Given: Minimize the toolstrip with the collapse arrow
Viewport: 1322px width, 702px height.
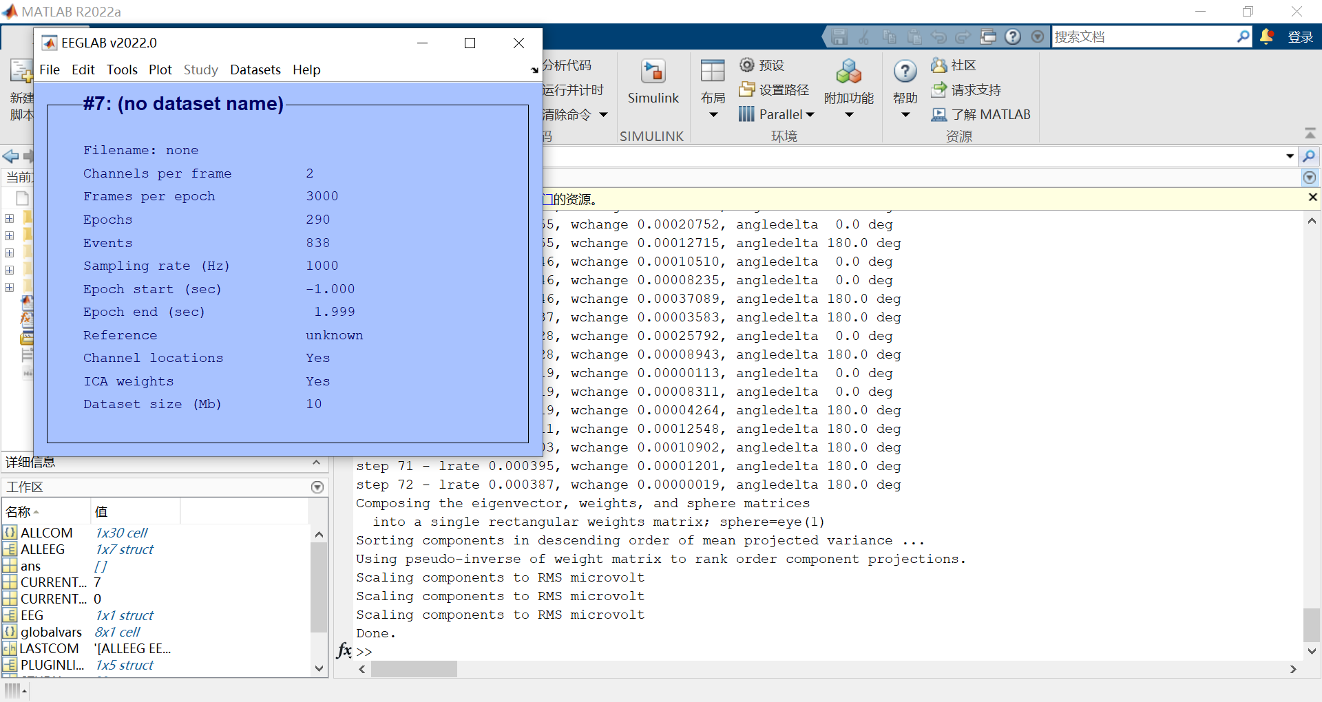Looking at the screenshot, I should [x=1310, y=132].
